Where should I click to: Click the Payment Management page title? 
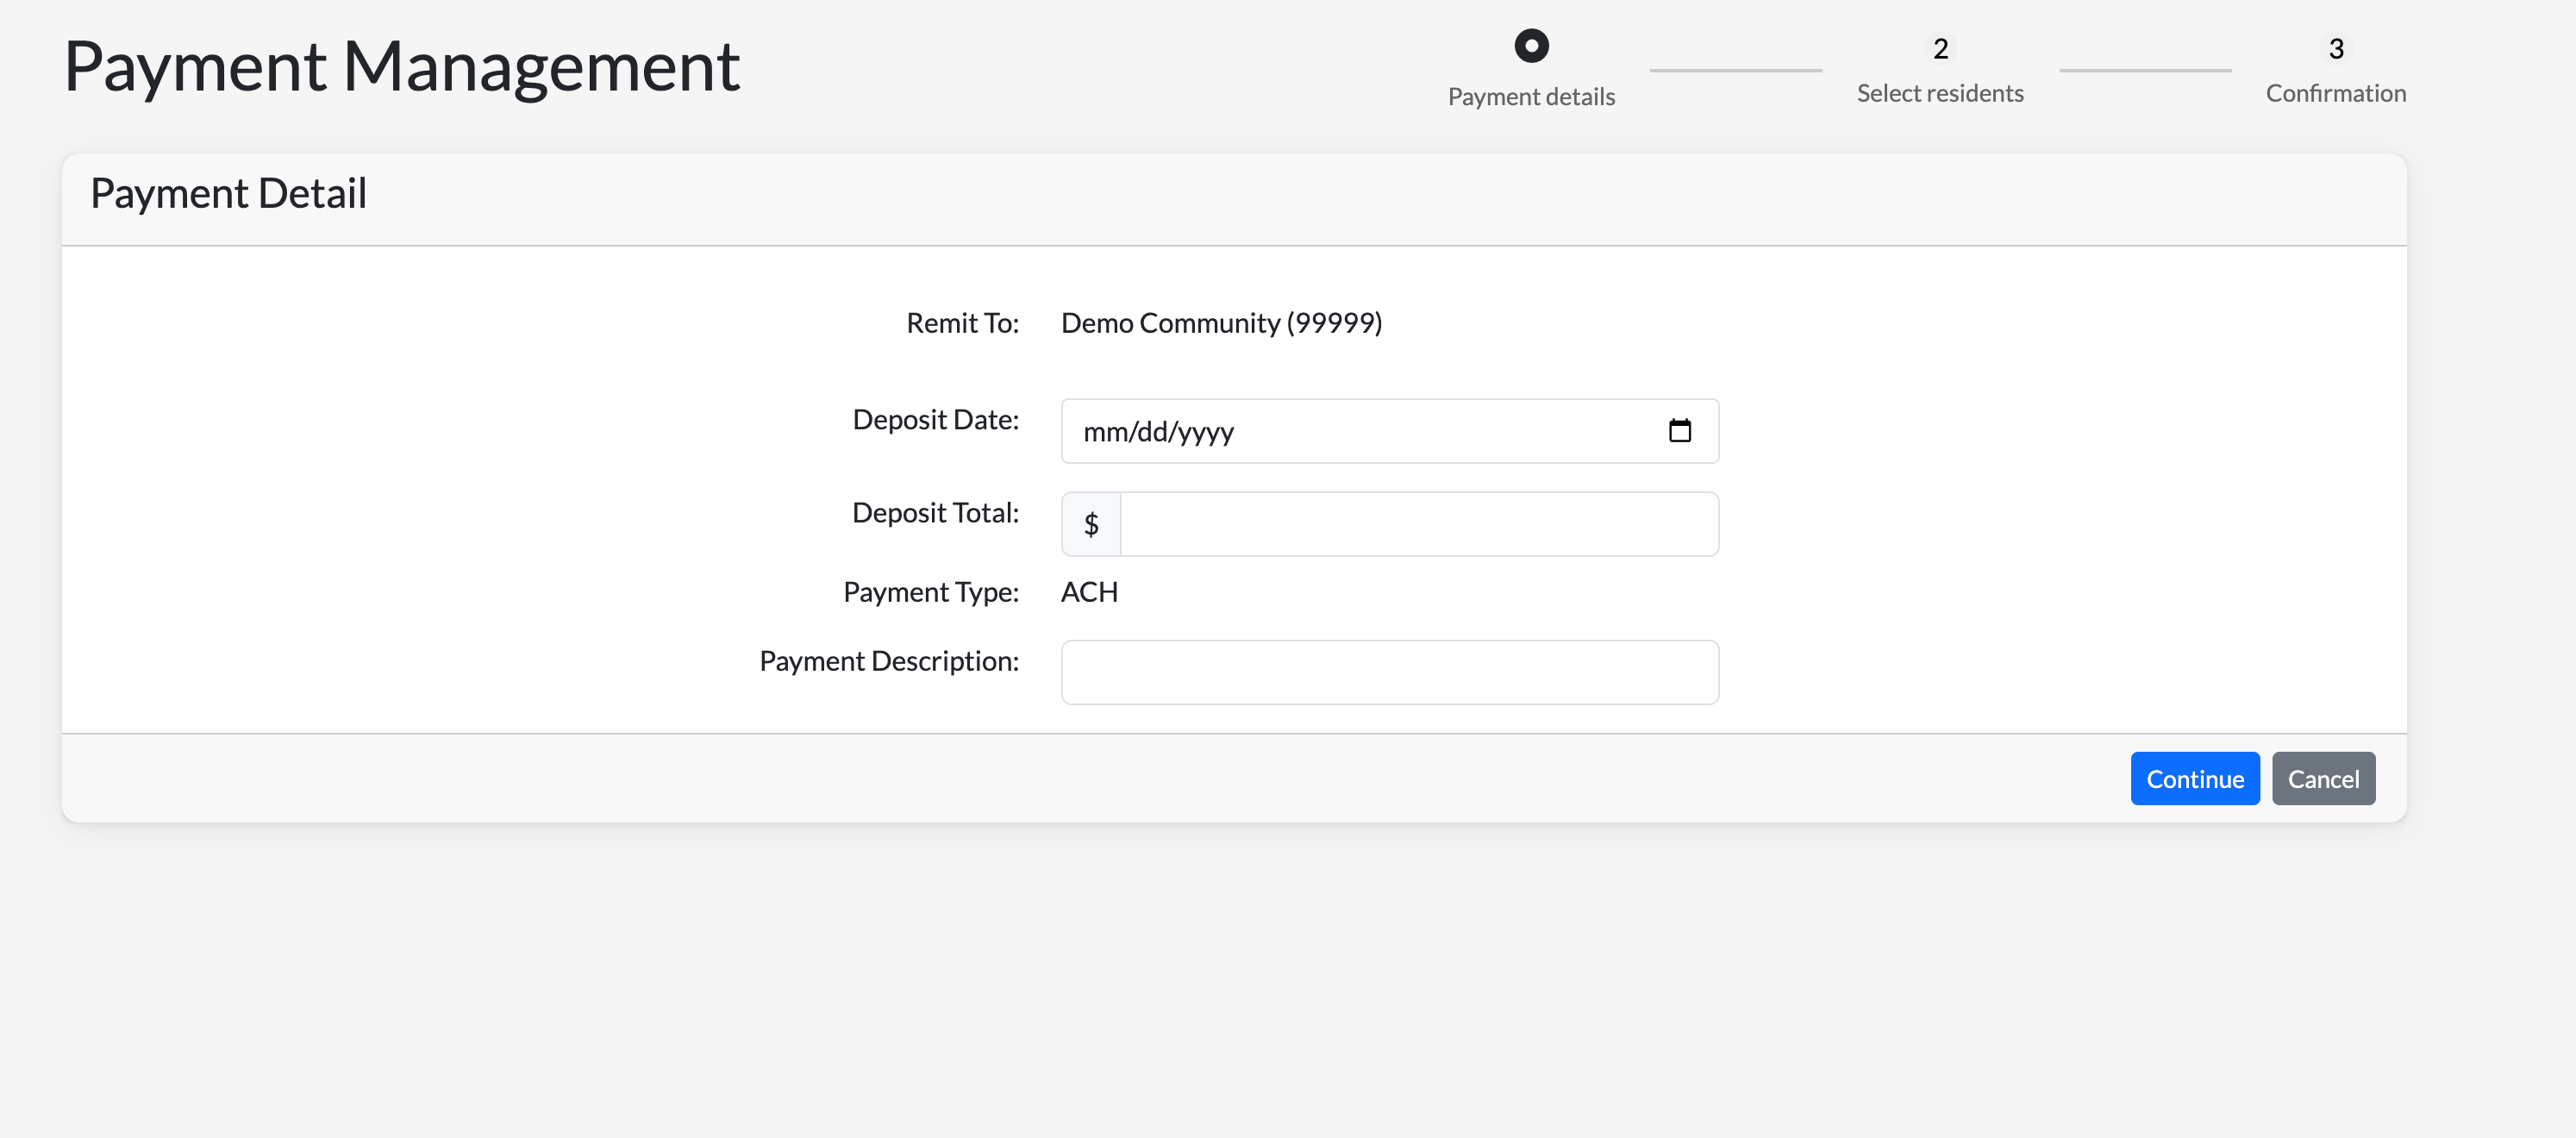click(401, 67)
